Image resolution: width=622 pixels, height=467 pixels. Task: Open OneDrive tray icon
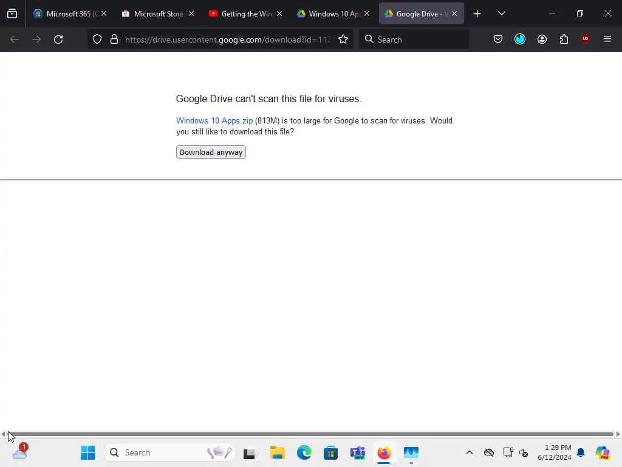[489, 452]
